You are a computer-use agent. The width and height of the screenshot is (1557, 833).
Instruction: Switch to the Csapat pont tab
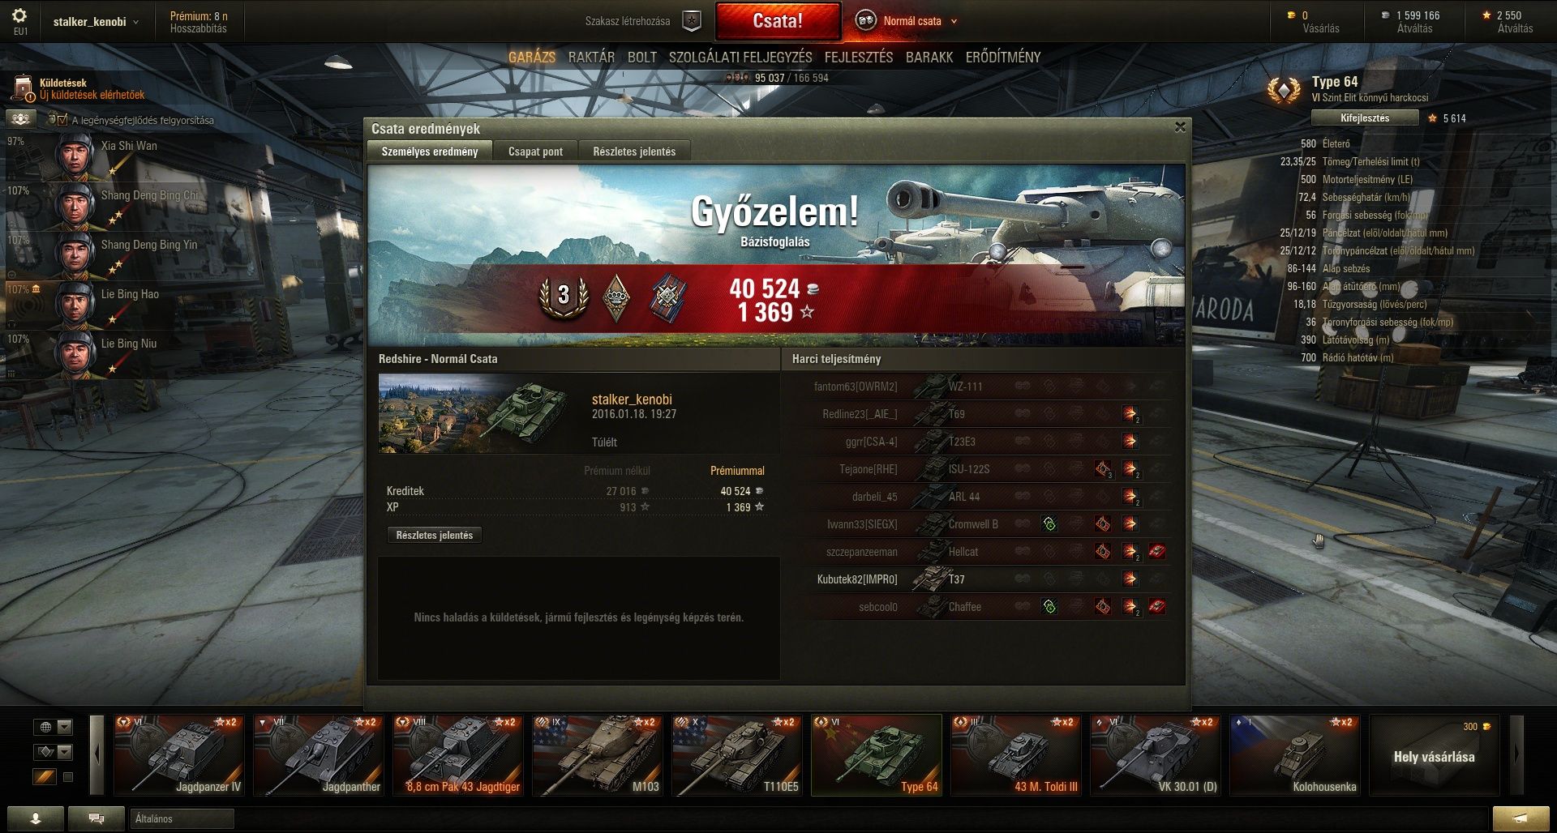click(535, 152)
